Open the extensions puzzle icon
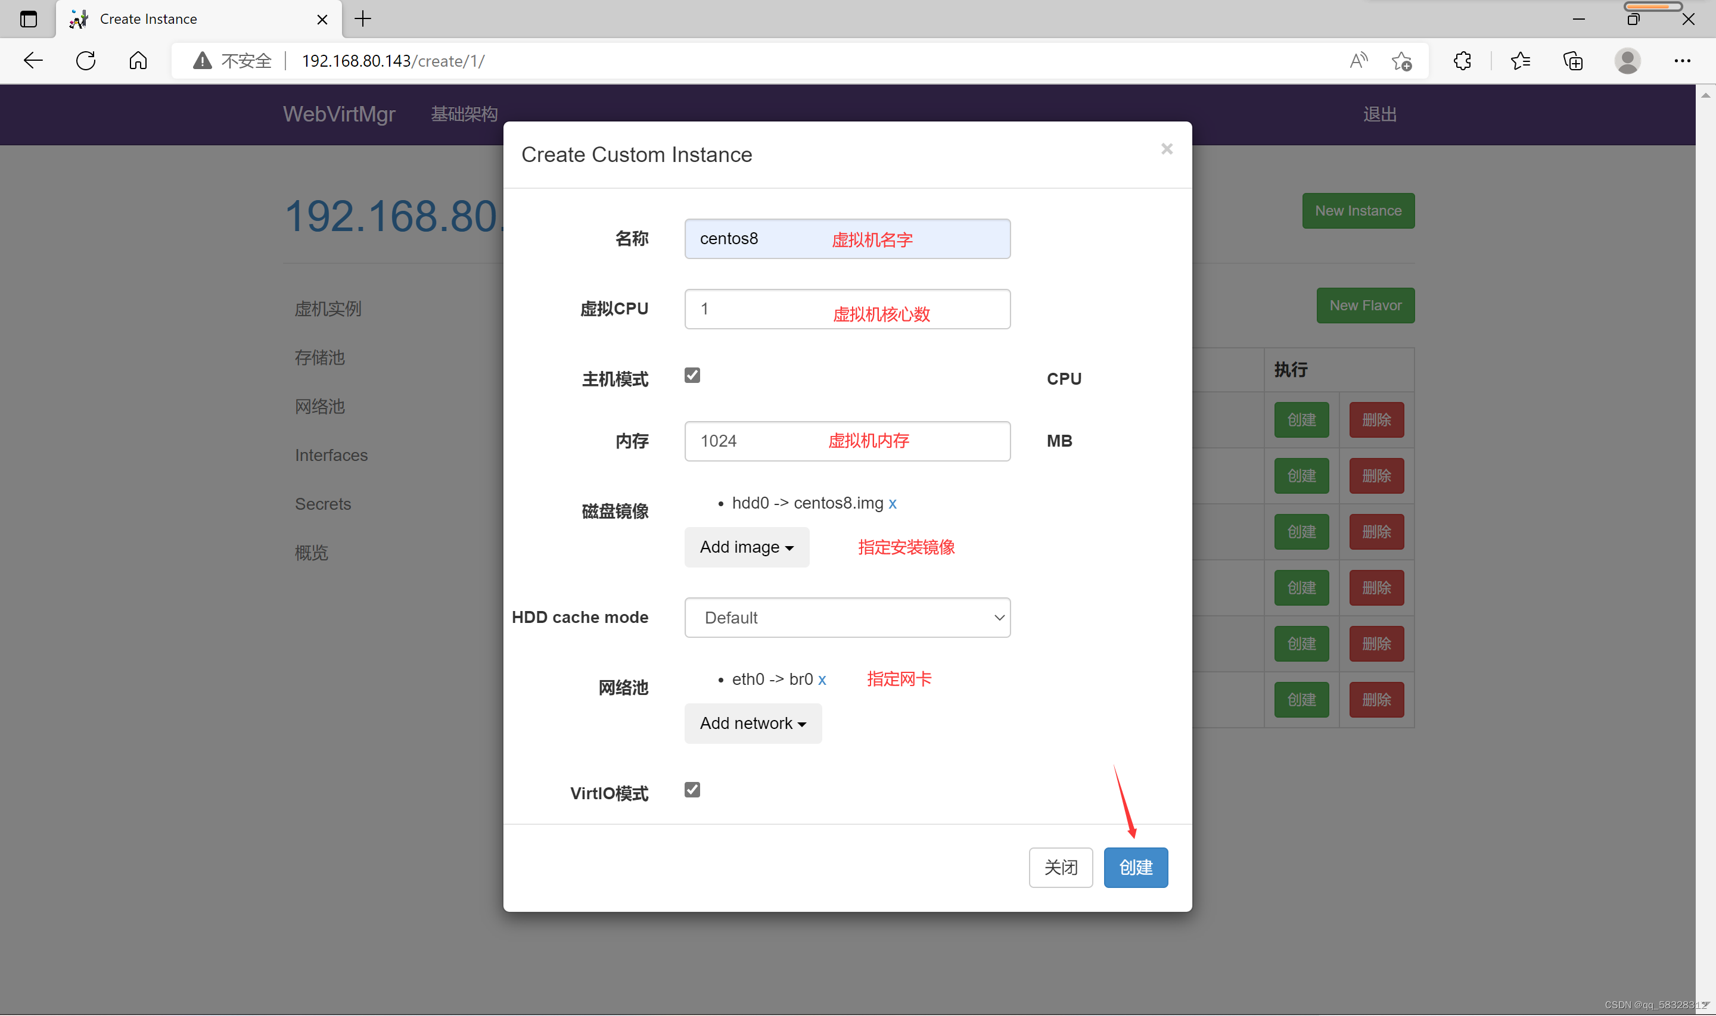Screen dimensions: 1716x1016 [x=1462, y=61]
